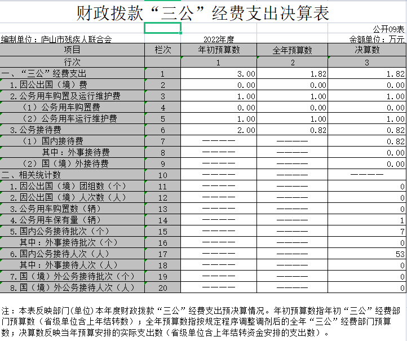This screenshot has height=341, width=407.
Task: Click the value 53 for 国内公务接待人次
Action: [400, 254]
